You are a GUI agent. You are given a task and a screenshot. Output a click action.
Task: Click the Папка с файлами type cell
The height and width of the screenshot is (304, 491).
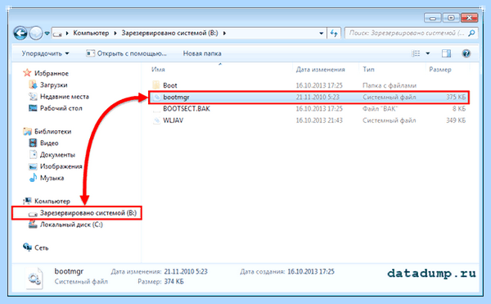pos(390,85)
